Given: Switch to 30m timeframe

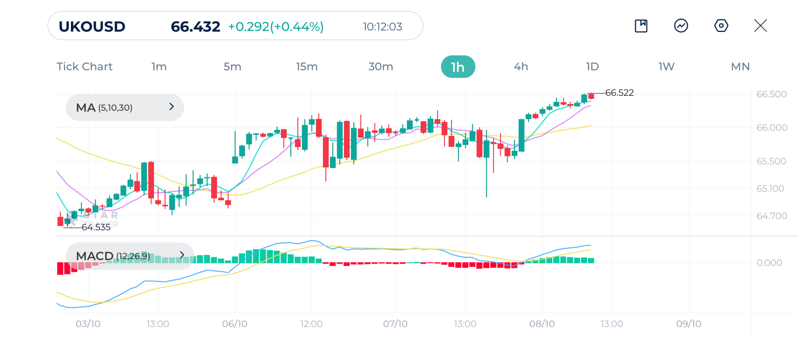Looking at the screenshot, I should tap(381, 67).
